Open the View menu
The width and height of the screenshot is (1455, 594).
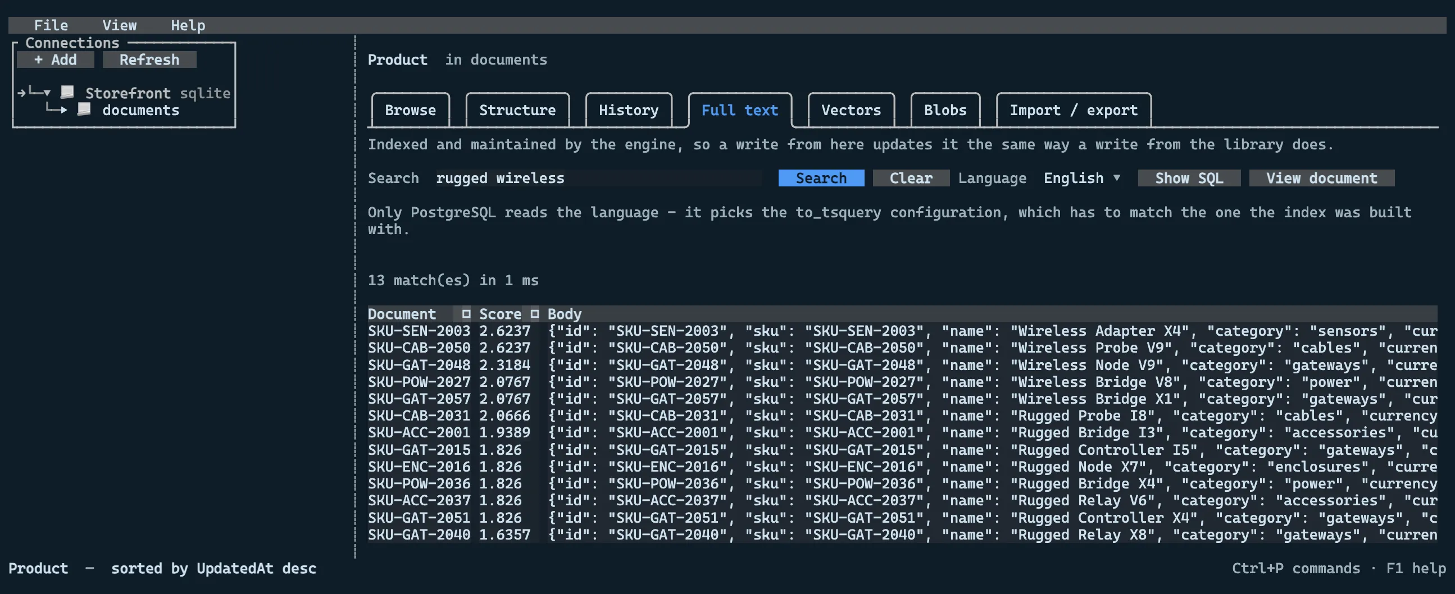tap(119, 25)
